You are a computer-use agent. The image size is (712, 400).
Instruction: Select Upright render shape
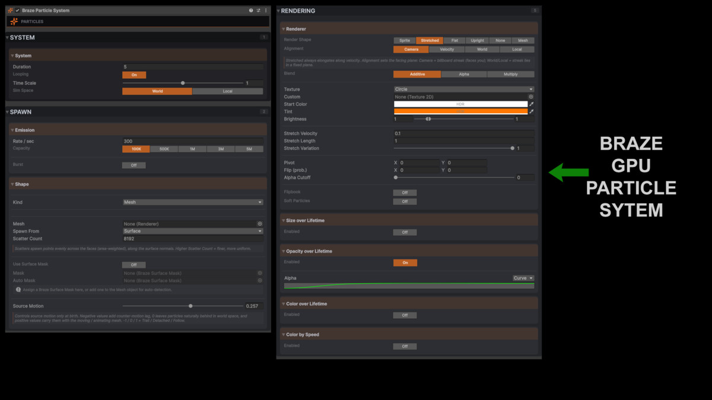coord(478,40)
